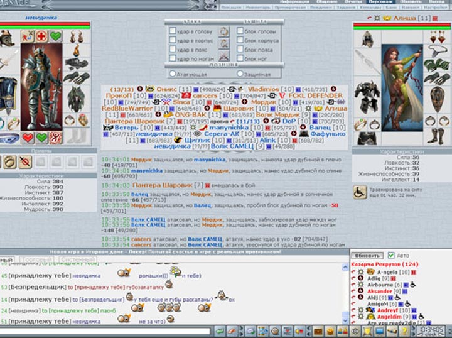
Task: Click the clock display in bottom toolbar
Action: pyautogui.click(x=431, y=331)
